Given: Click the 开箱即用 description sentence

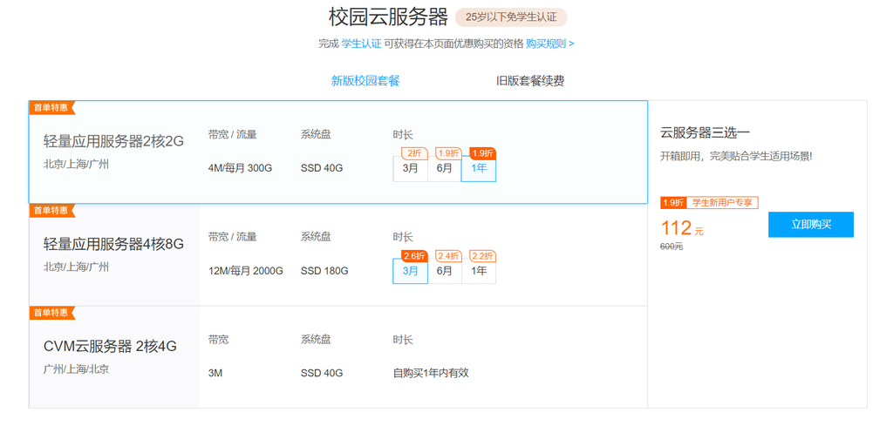Looking at the screenshot, I should click(x=736, y=156).
